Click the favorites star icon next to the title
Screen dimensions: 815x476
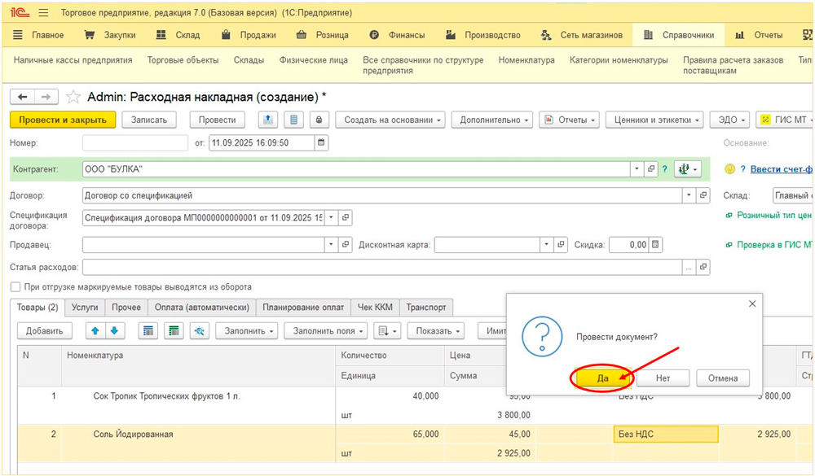point(73,97)
